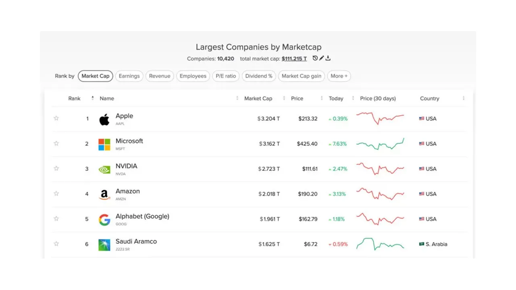The width and height of the screenshot is (516, 290).
Task: Toggle the favorite star for Saudi Aramco
Action: (56, 244)
